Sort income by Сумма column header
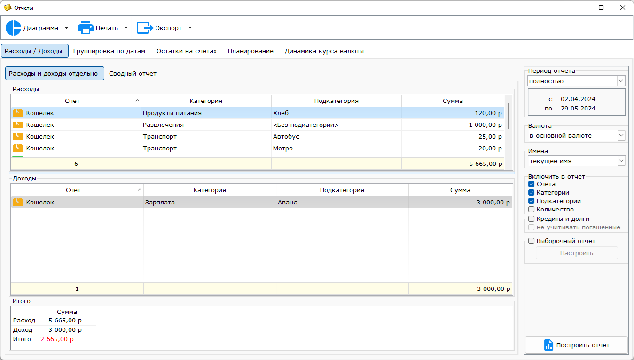Viewport: 634px width, 360px height. point(460,190)
